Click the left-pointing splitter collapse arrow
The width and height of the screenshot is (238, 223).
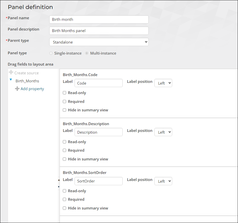tap(59, 180)
